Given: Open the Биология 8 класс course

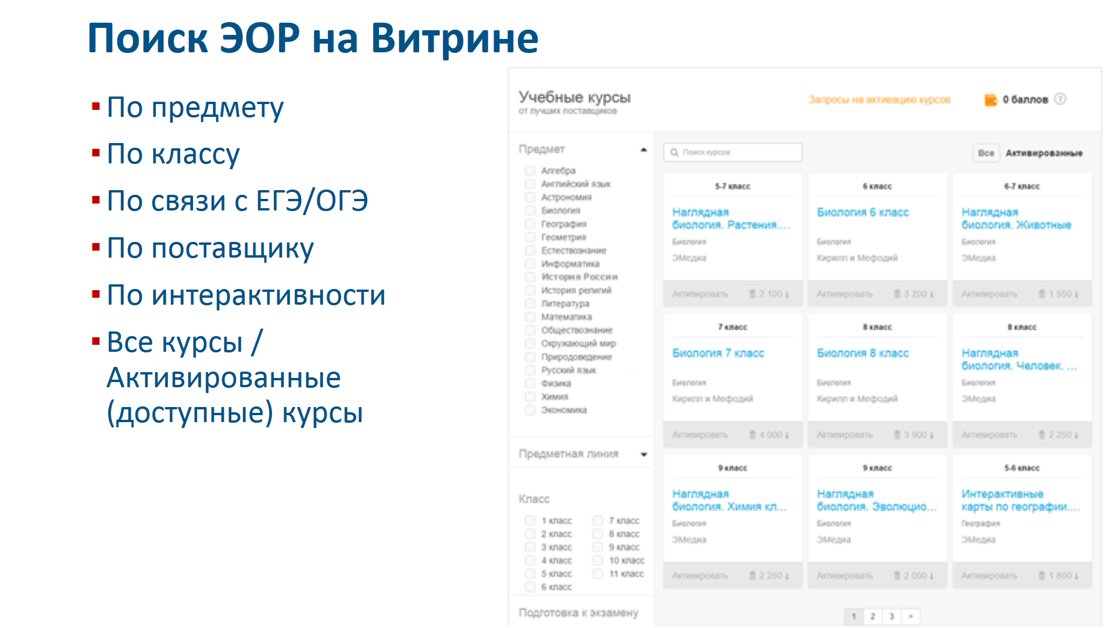Looking at the screenshot, I should 863,353.
